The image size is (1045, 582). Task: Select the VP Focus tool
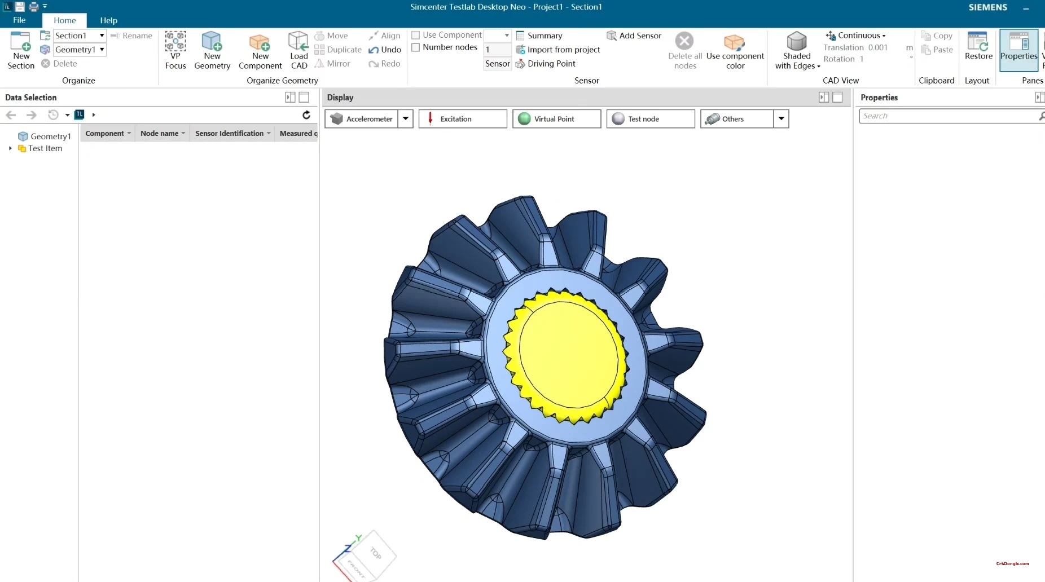tap(175, 51)
